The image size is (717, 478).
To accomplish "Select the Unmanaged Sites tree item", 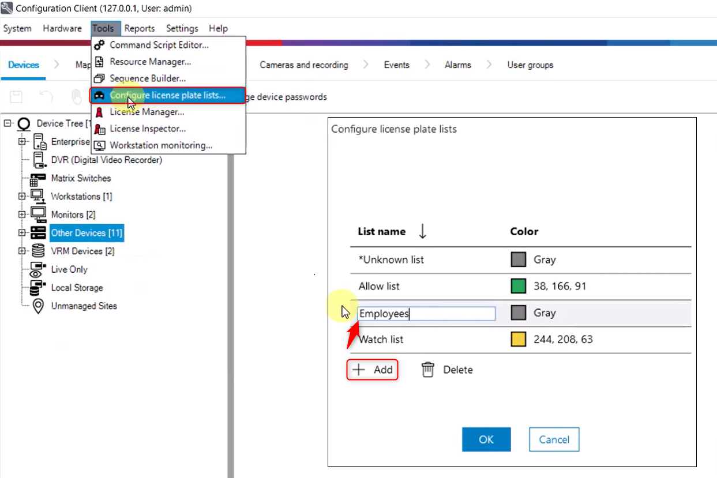I will pos(84,306).
